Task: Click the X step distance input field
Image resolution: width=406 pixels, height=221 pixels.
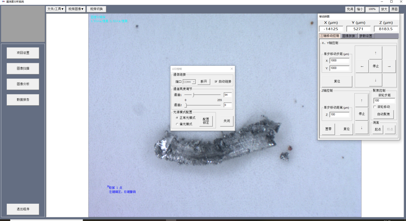Action: [339, 60]
